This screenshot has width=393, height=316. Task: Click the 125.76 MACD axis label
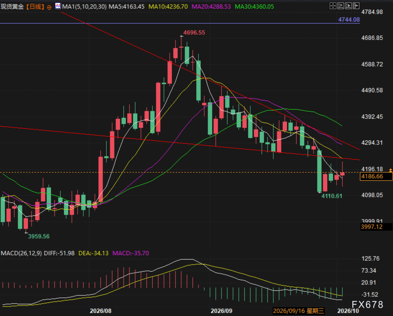click(370, 258)
